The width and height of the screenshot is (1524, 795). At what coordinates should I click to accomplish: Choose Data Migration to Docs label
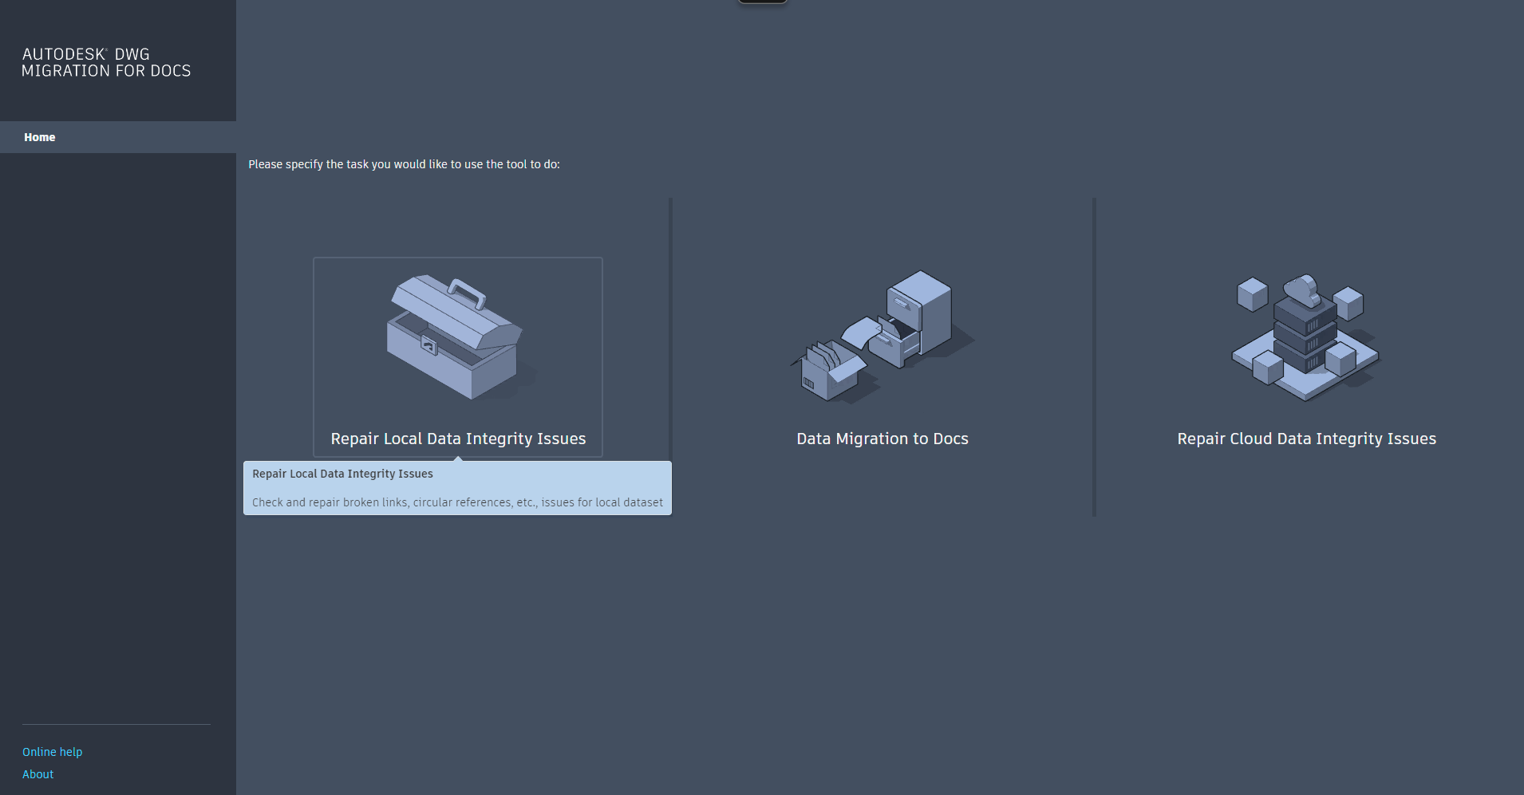[x=882, y=439]
